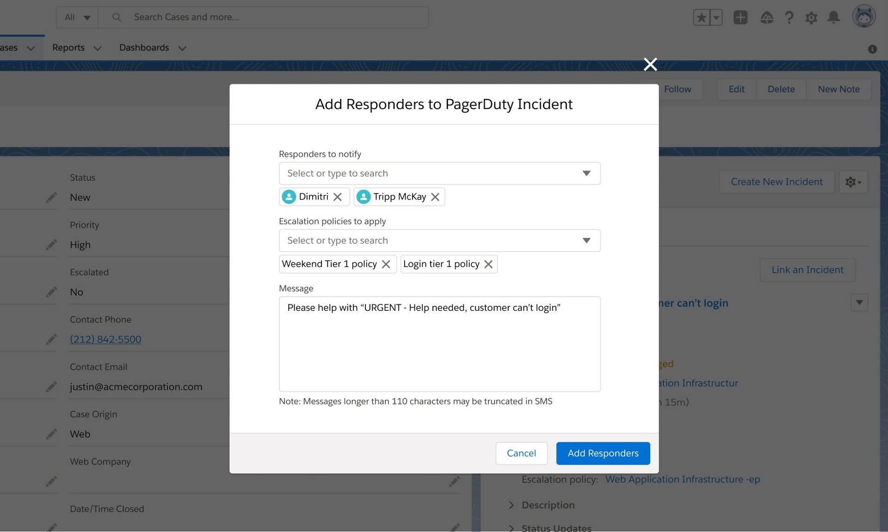Viewport: 888px width, 532px height.
Task: Close the Add Responders modal with X
Action: 650,64
